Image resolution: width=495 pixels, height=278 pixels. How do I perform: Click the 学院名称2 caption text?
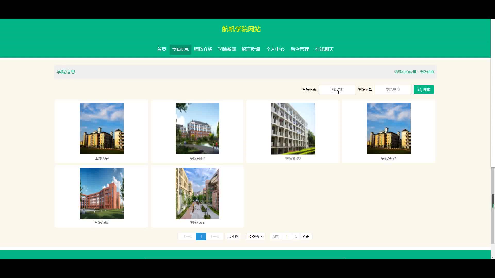click(x=197, y=158)
